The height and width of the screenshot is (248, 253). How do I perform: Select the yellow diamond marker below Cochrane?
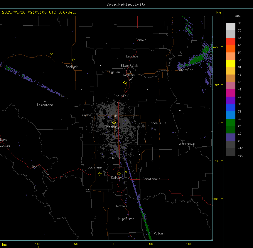[100, 174]
